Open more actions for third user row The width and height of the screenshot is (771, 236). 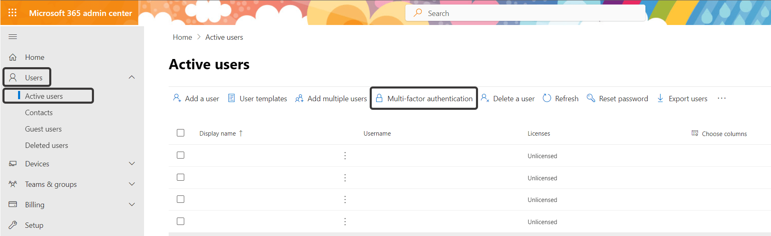pyautogui.click(x=345, y=200)
